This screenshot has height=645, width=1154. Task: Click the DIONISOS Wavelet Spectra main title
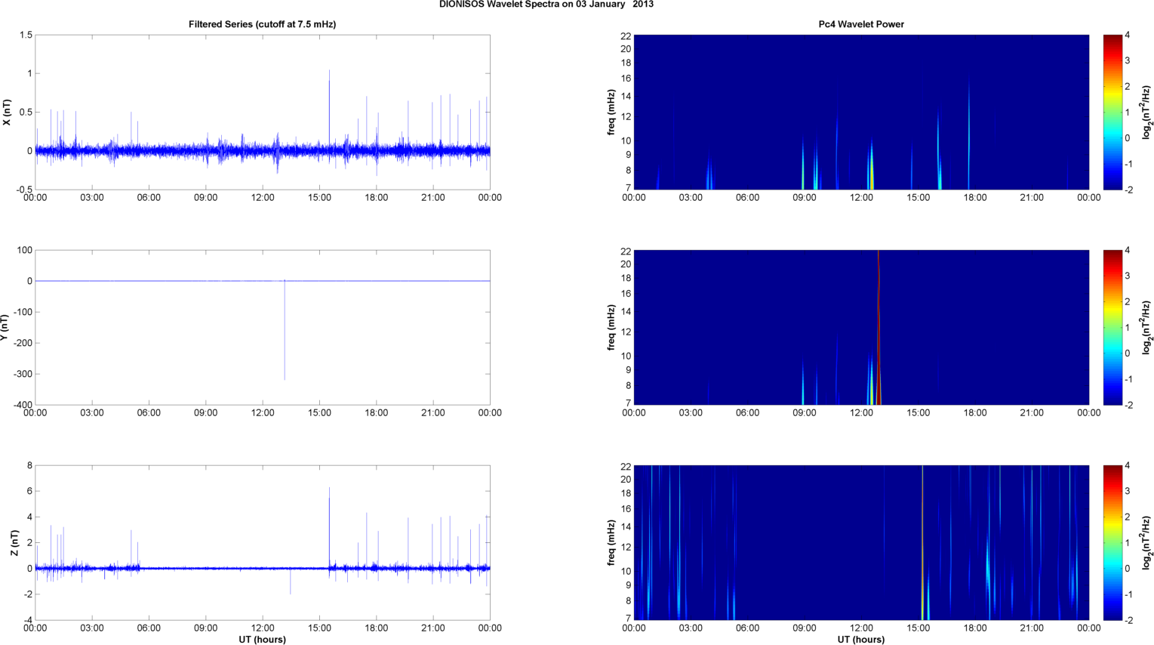(x=546, y=5)
